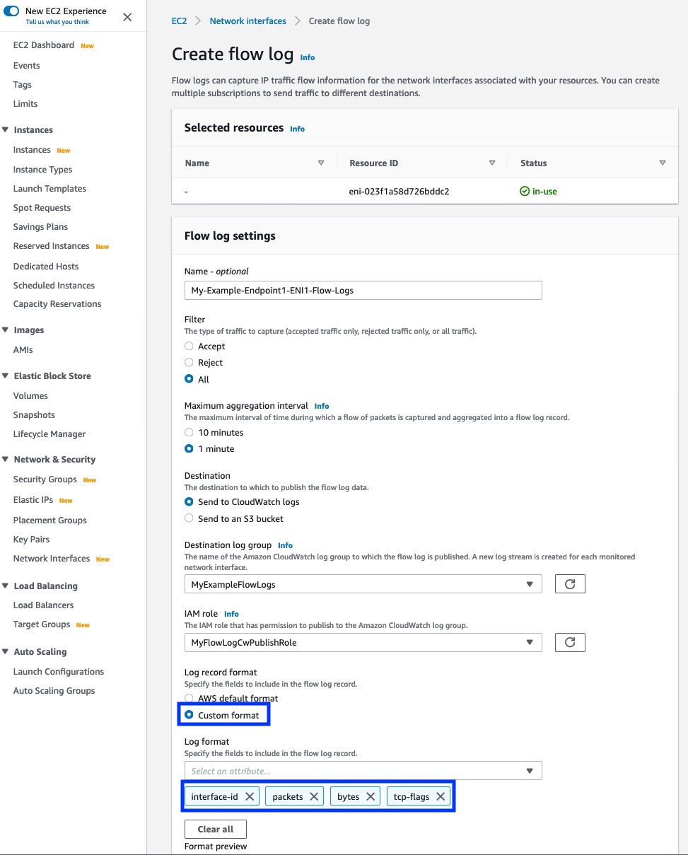
Task: Open Limits in the sidebar
Action: (25, 104)
